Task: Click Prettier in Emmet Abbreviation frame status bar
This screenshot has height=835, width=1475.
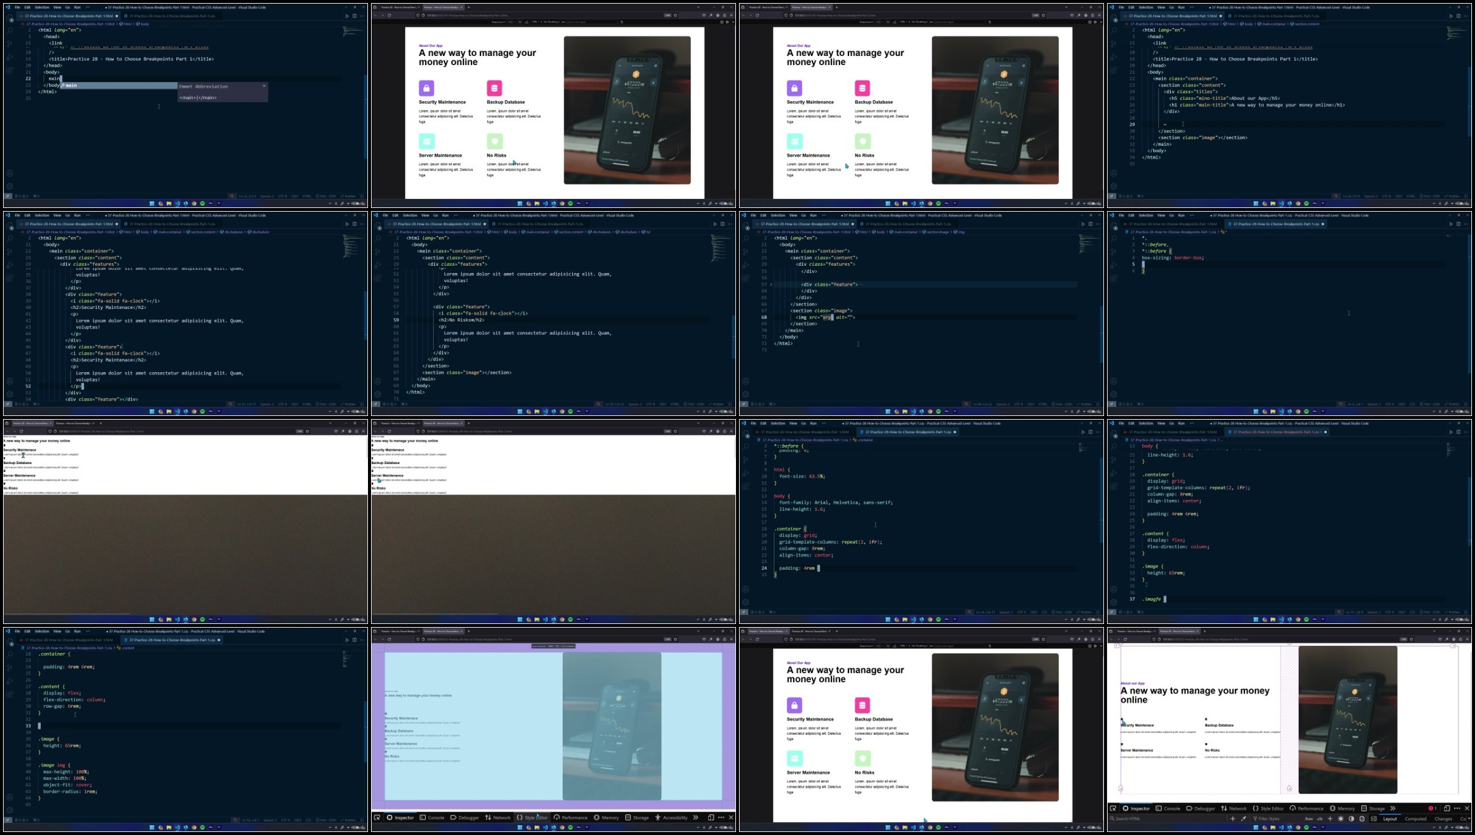Action: [349, 196]
